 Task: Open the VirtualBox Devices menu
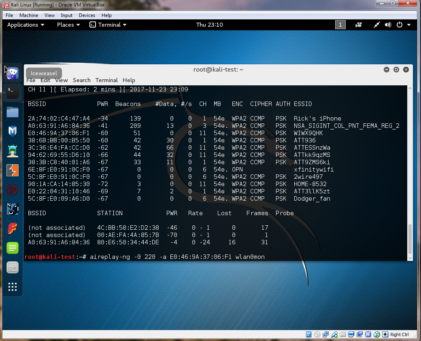[87, 15]
